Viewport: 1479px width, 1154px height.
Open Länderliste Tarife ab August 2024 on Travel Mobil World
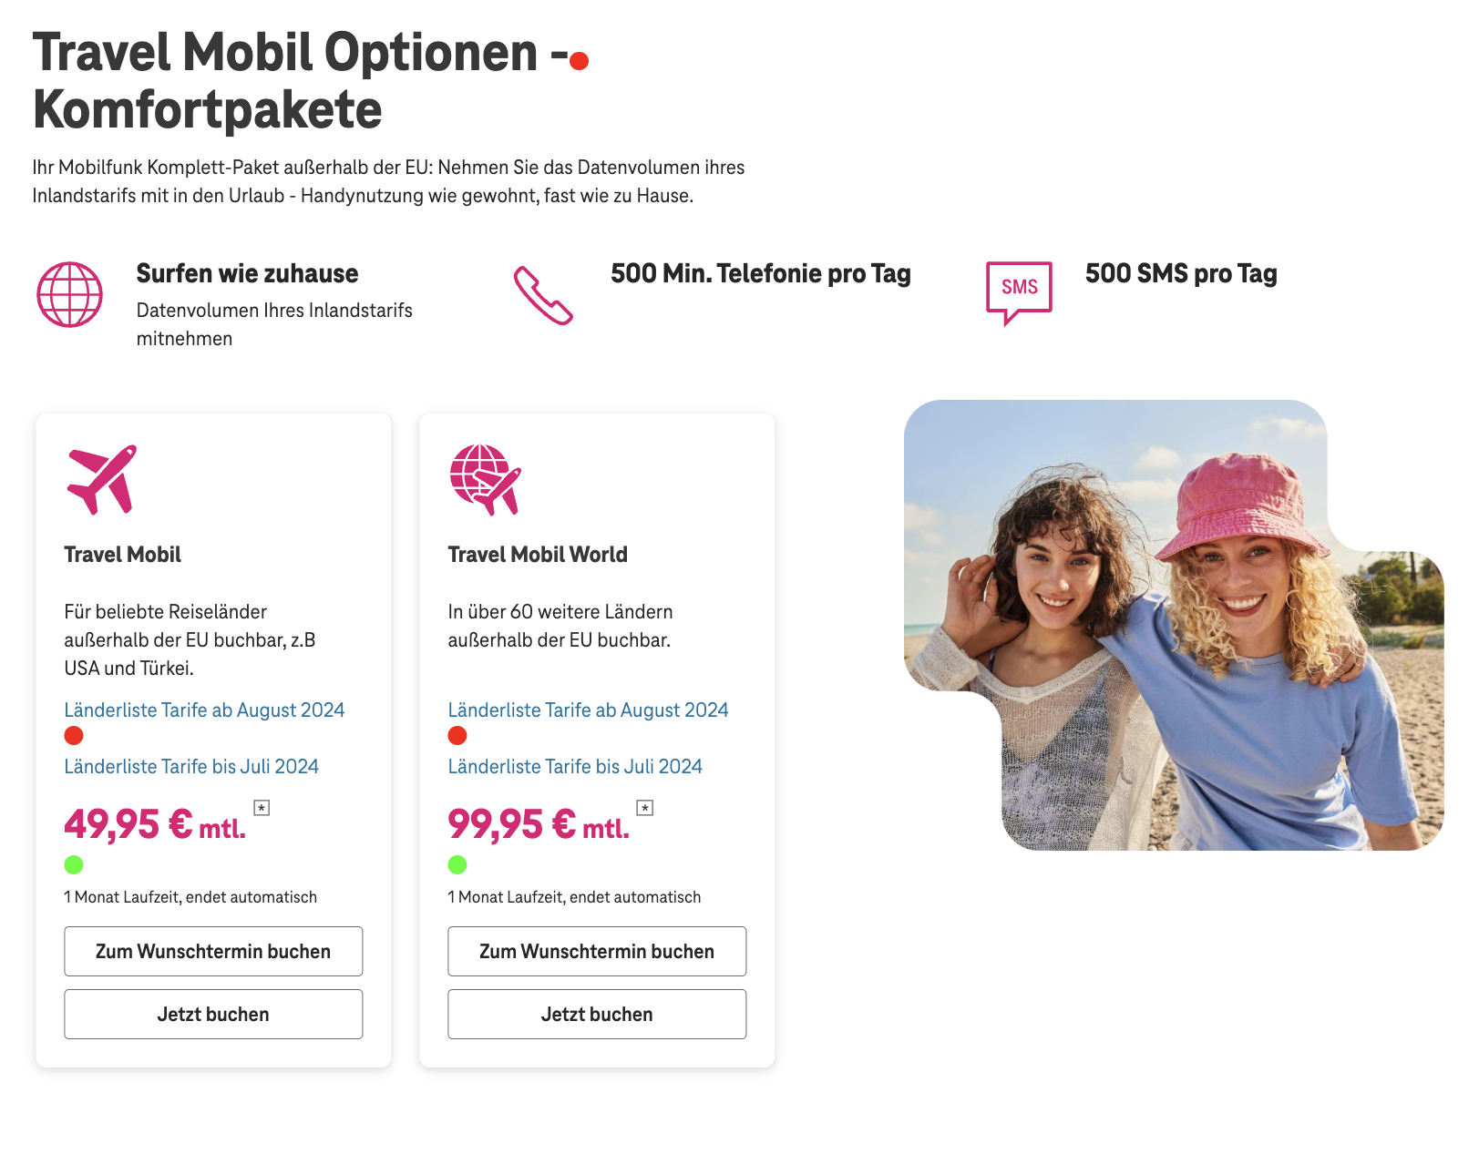[588, 710]
